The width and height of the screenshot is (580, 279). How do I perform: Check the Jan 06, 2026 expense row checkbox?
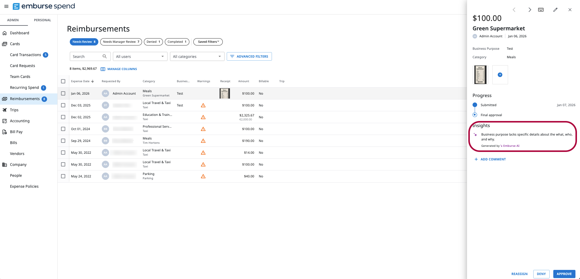[x=63, y=93]
